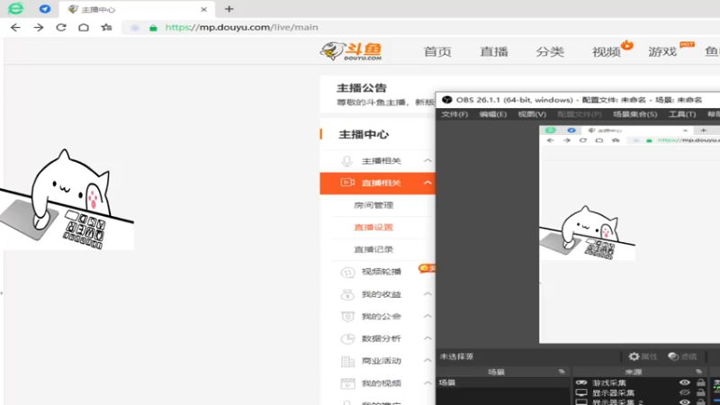Open 直播设置 in the sidebar
Image resolution: width=720 pixels, height=405 pixels.
tap(373, 228)
